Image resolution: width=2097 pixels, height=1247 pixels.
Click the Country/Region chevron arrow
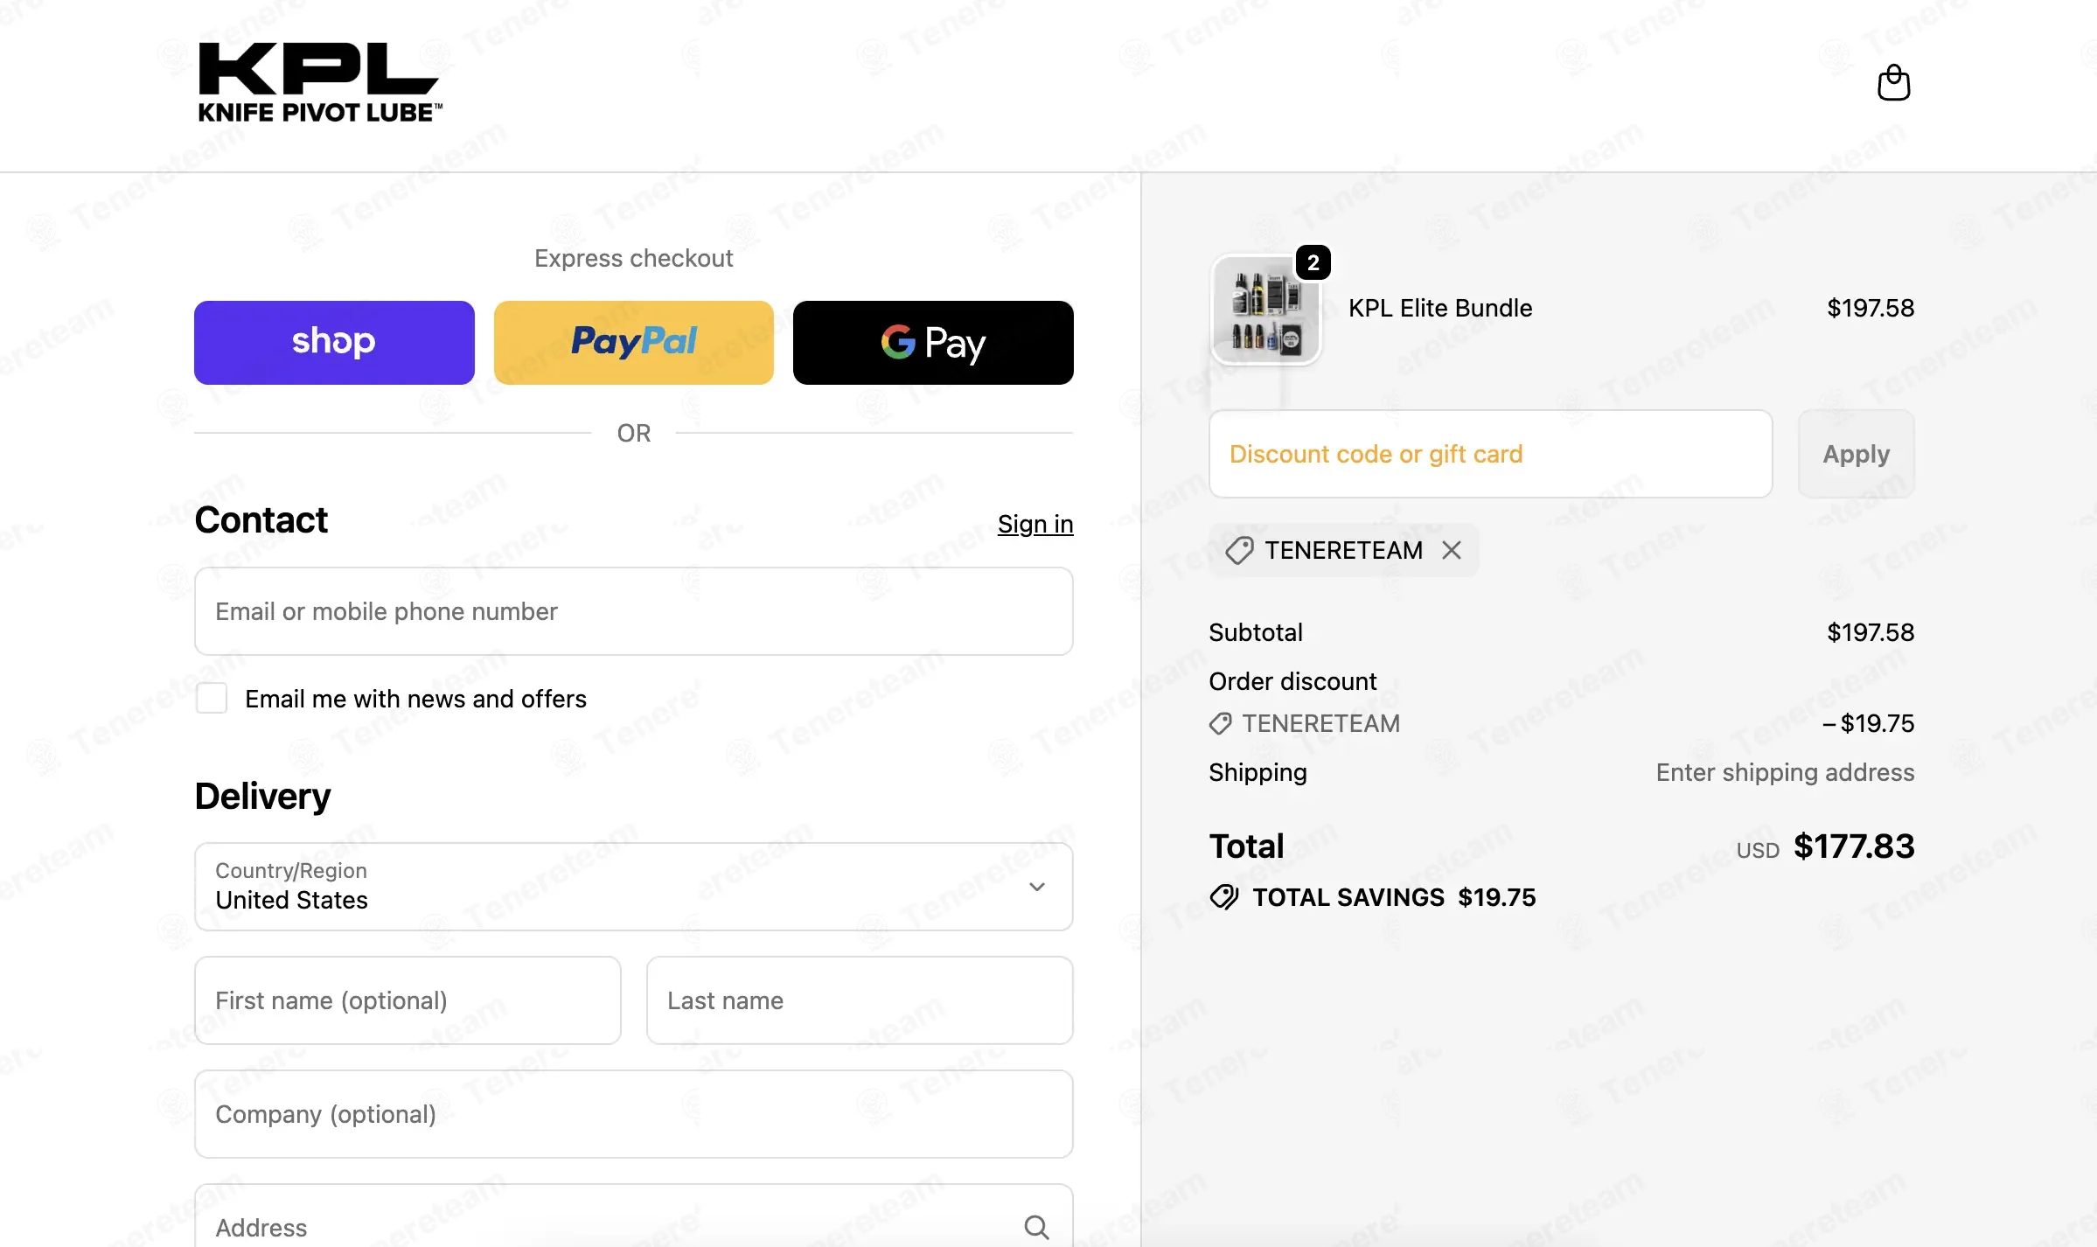point(1037,887)
